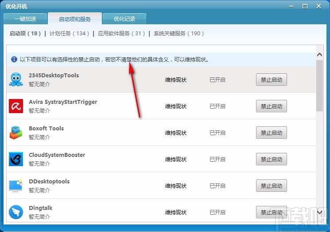This screenshot has width=330, height=232.
Task: Open the 优化记录 tab
Action: (x=124, y=19)
